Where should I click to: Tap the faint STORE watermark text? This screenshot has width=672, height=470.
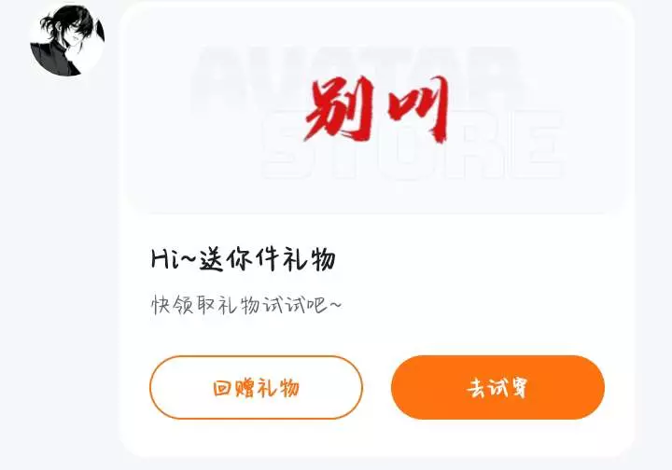412,144
